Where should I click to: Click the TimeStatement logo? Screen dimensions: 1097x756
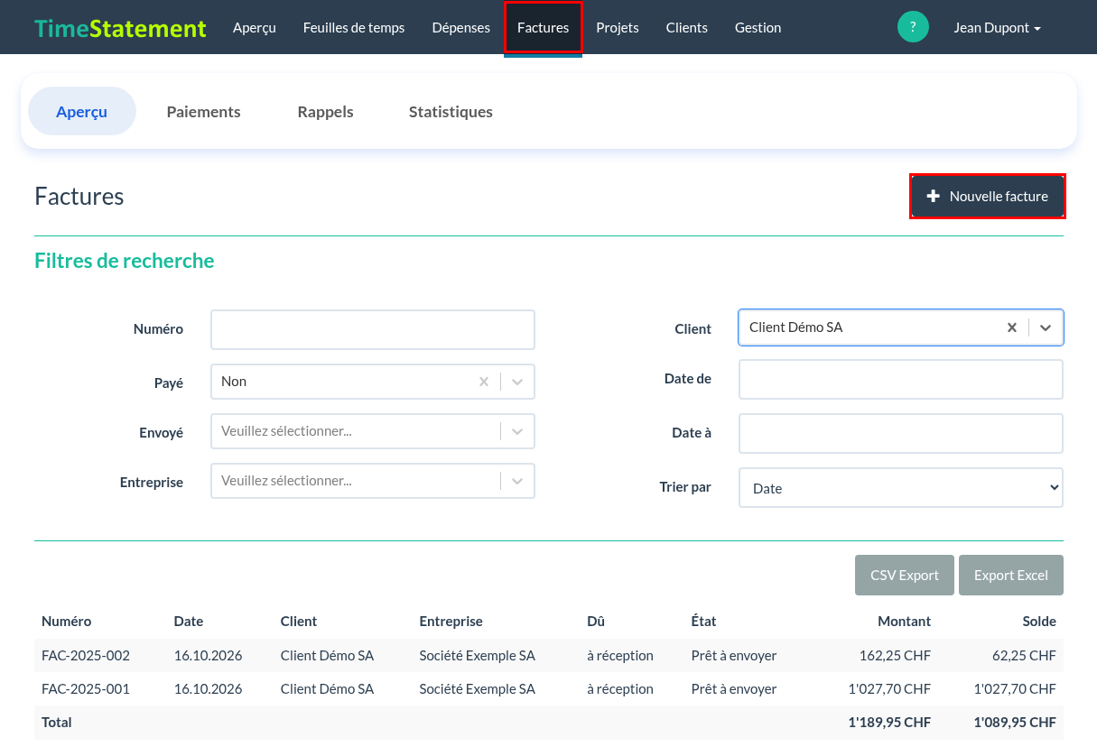120,28
